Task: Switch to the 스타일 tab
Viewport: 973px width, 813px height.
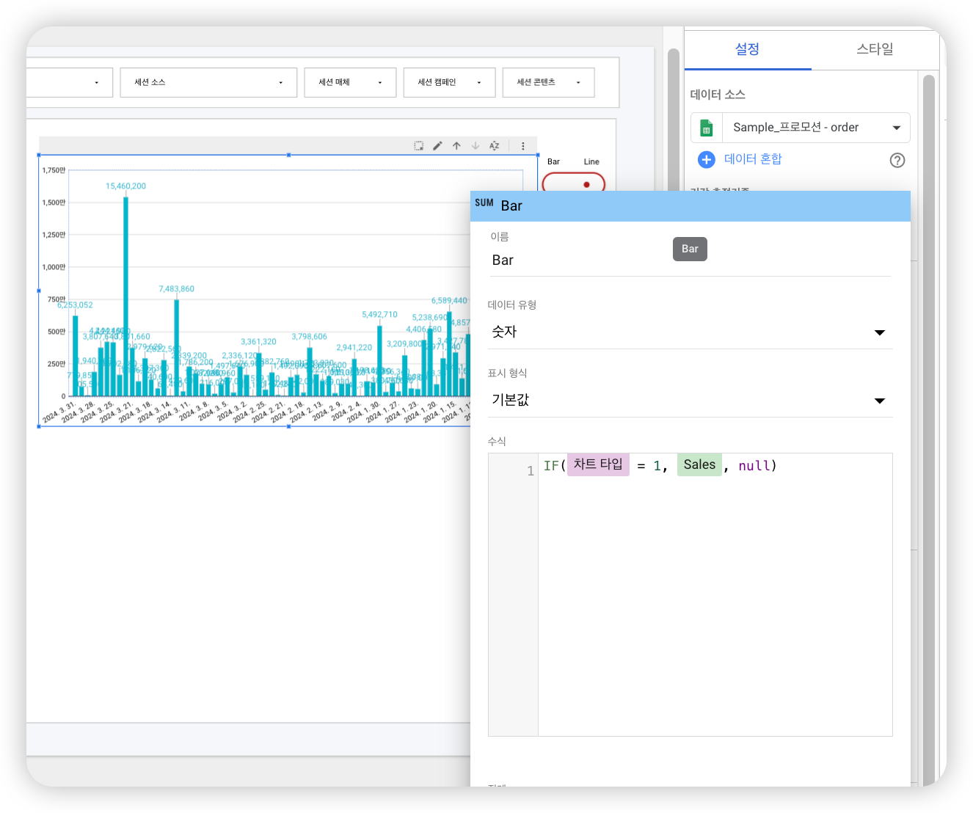Action: coord(875,49)
